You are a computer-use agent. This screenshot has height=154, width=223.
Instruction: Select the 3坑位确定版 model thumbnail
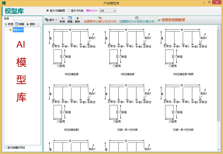click(128, 48)
